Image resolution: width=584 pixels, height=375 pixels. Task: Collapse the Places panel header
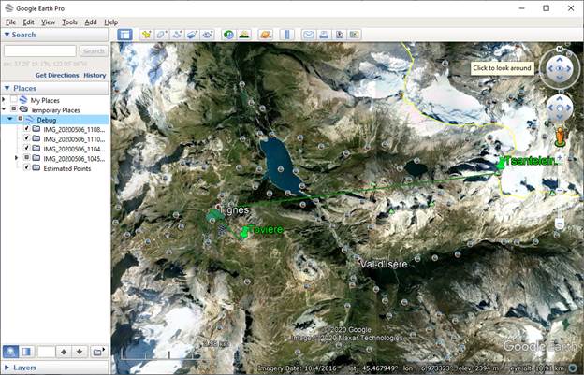coord(54,88)
